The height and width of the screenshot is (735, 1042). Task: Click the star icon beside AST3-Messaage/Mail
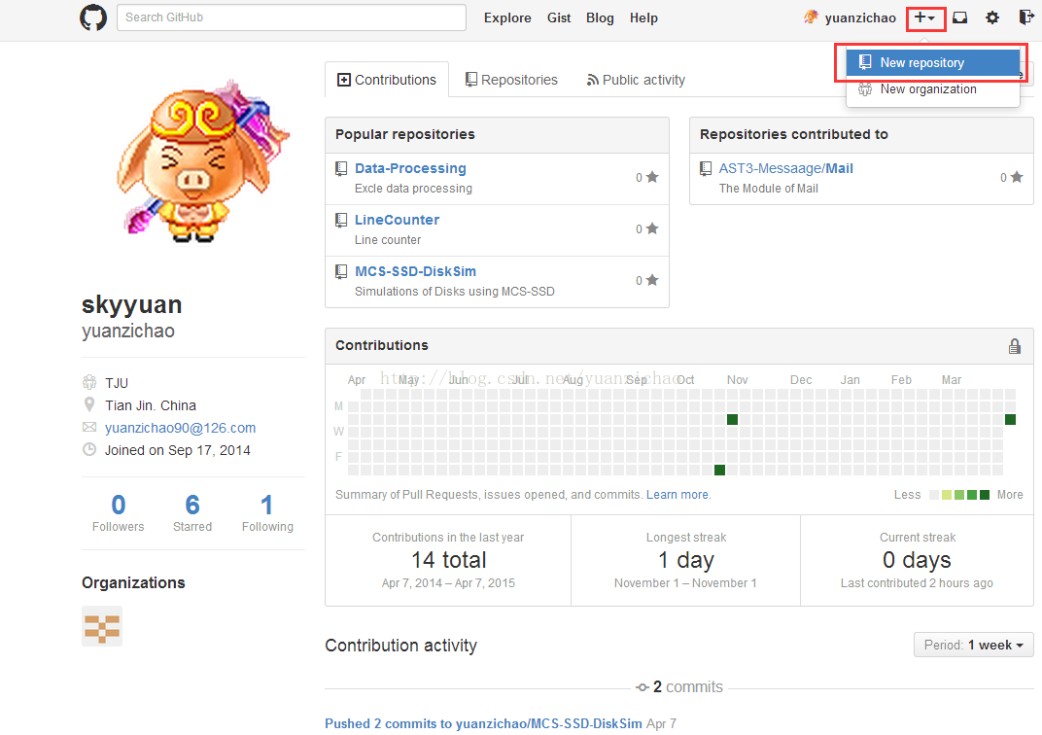[x=1017, y=177]
